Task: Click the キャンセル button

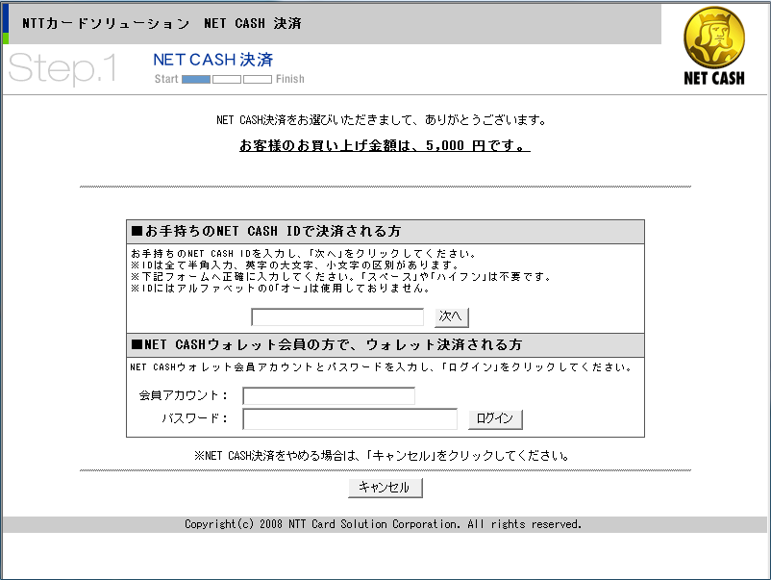Action: 385,488
